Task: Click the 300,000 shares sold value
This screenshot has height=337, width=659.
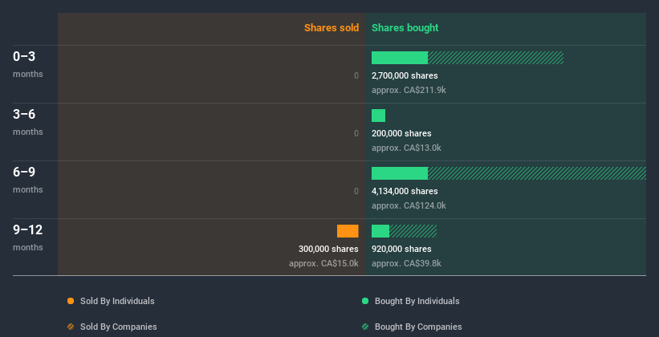Action: (328, 250)
